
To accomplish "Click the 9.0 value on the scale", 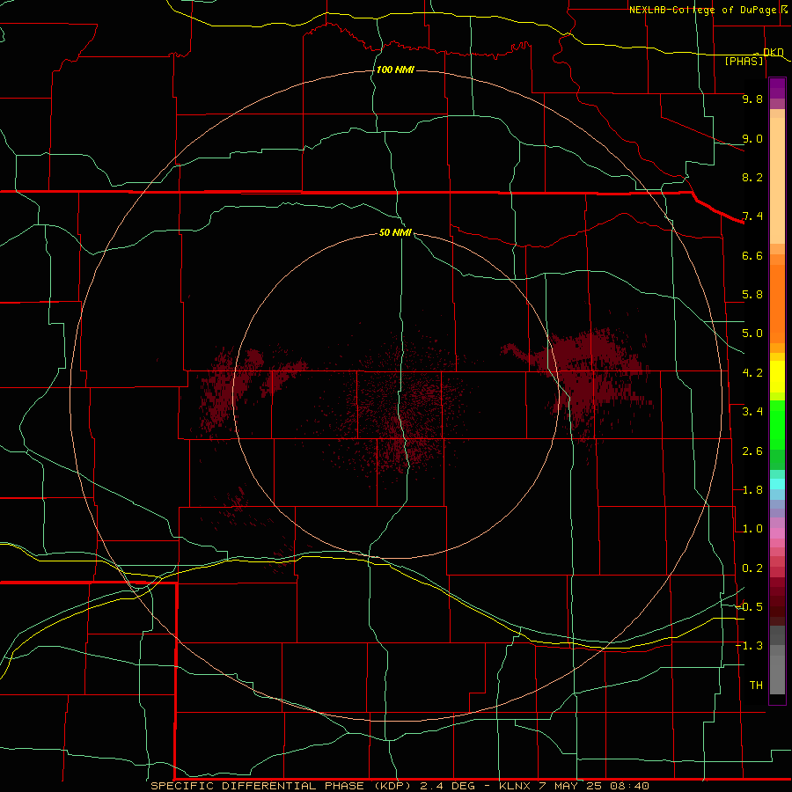I will pos(752,138).
